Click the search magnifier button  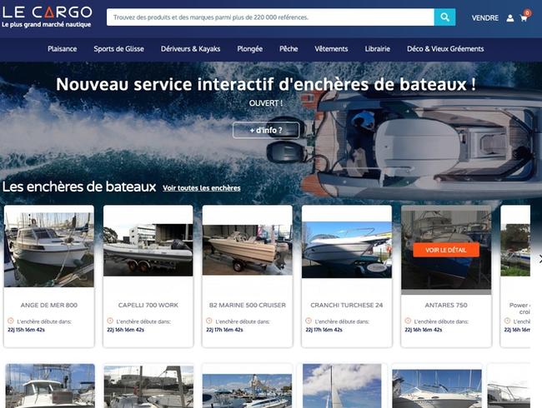pos(444,17)
